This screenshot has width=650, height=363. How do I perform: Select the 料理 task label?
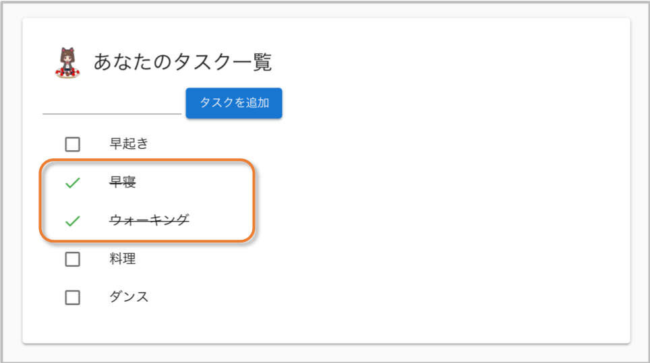pyautogui.click(x=123, y=259)
